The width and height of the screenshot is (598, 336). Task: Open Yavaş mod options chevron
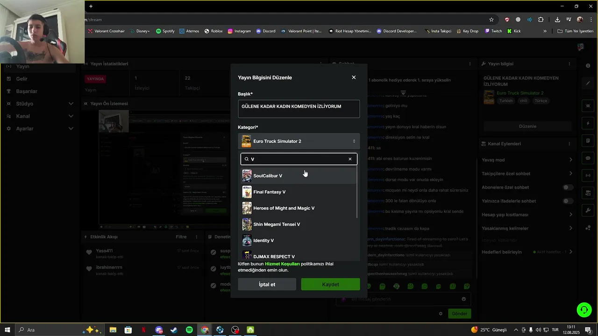(x=570, y=160)
